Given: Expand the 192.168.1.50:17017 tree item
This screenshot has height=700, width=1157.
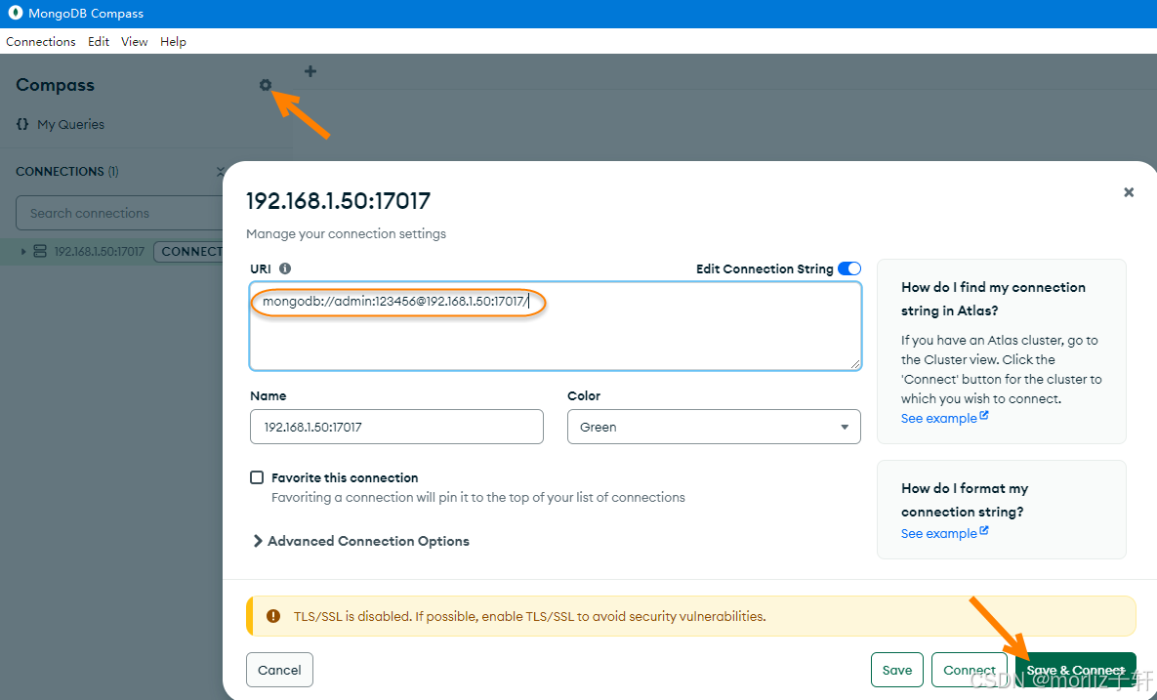Looking at the screenshot, I should [x=23, y=252].
